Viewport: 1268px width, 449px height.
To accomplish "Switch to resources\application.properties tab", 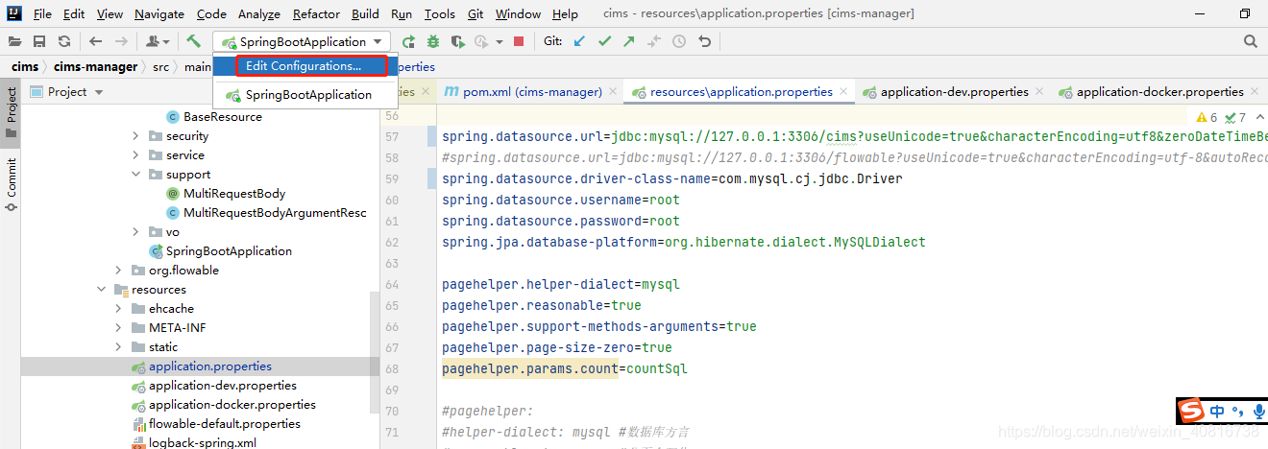I will (x=741, y=92).
